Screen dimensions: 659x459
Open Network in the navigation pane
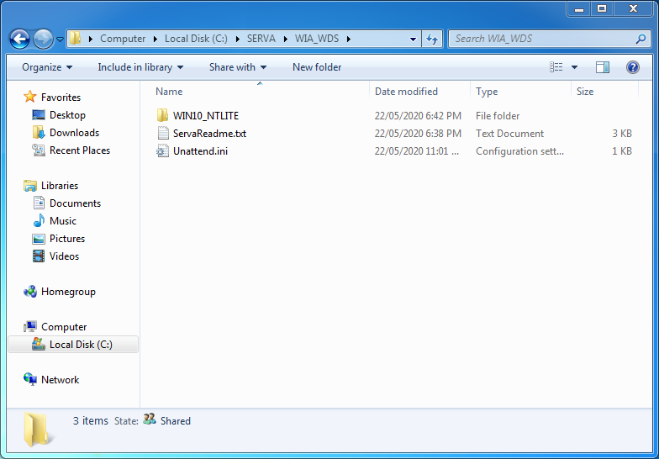[x=61, y=380]
